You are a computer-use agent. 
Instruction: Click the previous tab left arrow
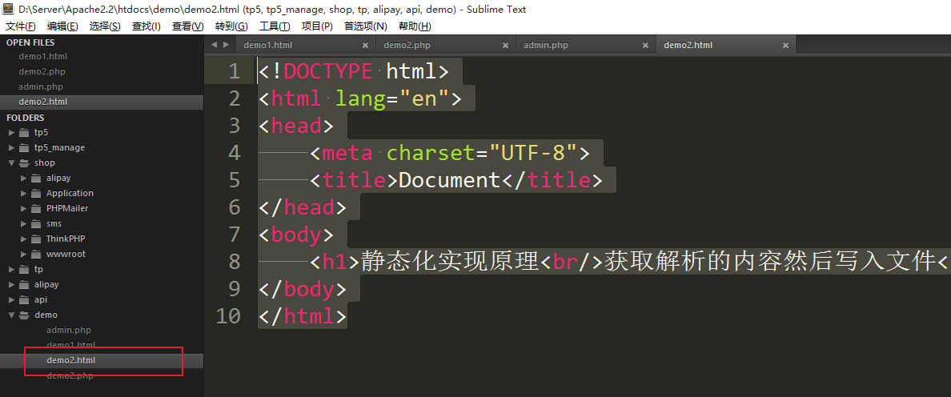coord(215,45)
